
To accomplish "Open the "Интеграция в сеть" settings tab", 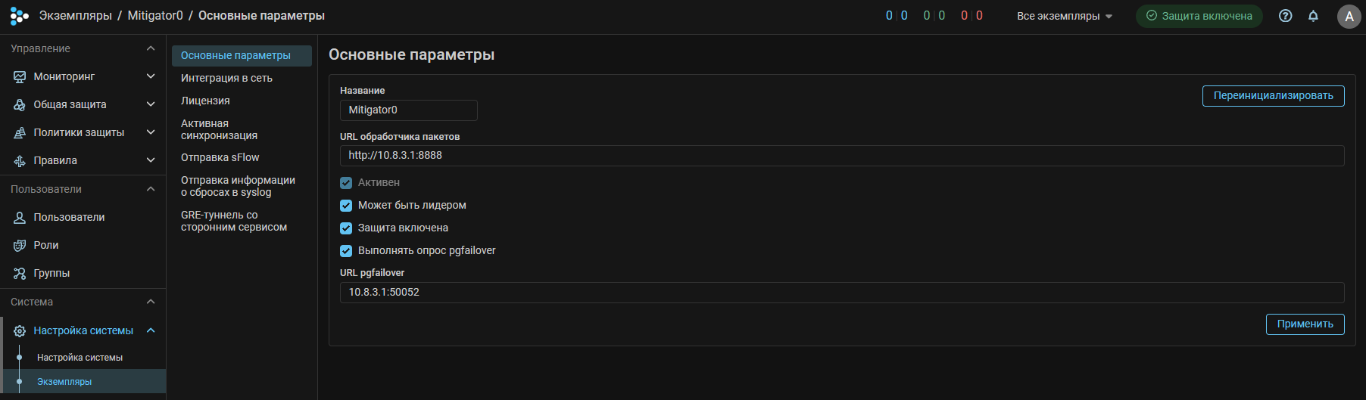I will point(226,78).
